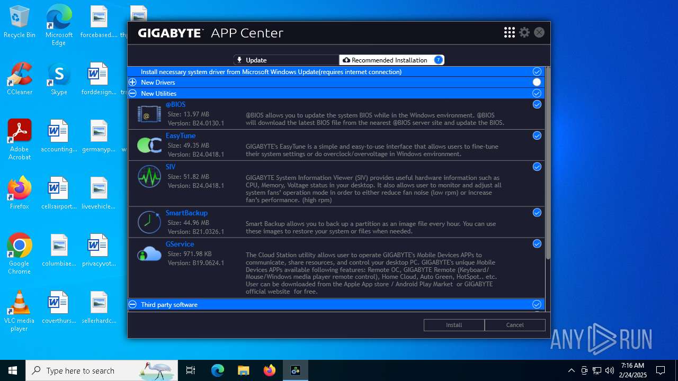Switch to Recommended Installation tab
This screenshot has width=678, height=381.
391,60
